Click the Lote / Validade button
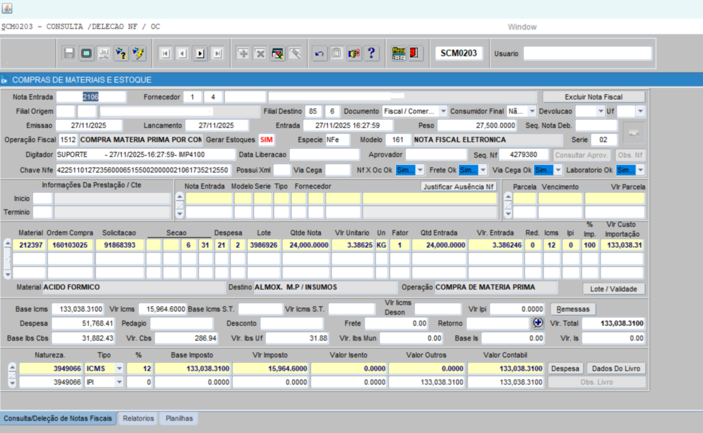Screen dimensions: 703x433 613,289
